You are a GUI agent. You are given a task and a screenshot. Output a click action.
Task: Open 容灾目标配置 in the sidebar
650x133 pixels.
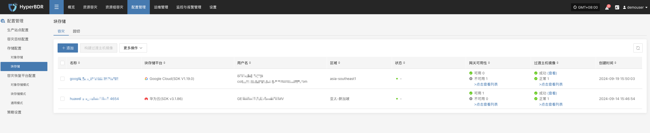tap(18, 39)
